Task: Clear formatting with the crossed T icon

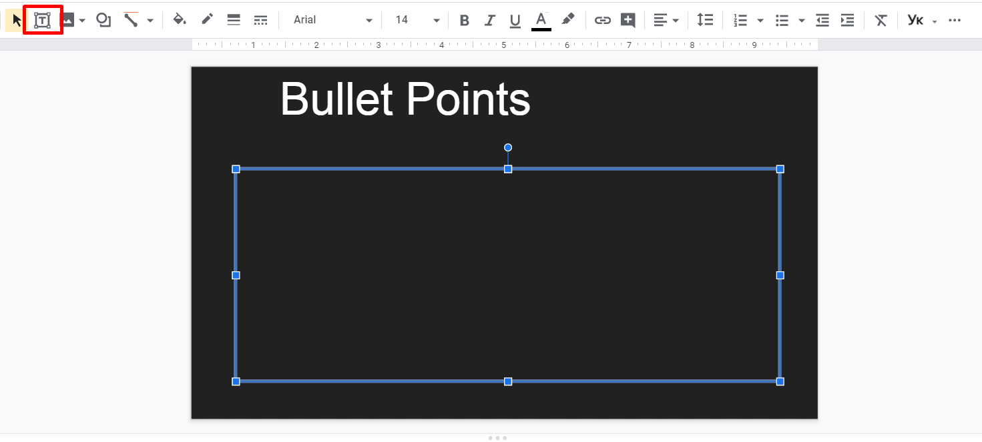Action: tap(881, 20)
